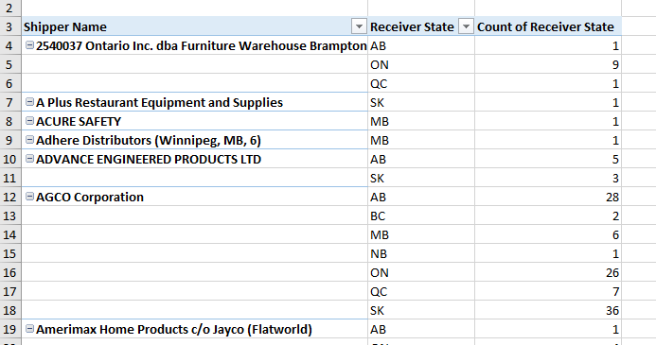
Task: Select BC state cell in row 13
Action: pos(421,216)
